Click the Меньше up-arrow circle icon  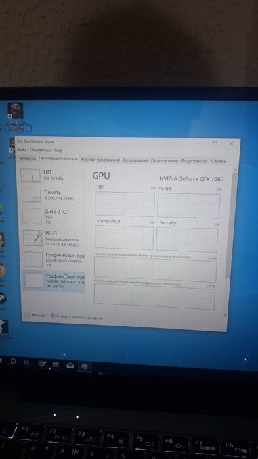coord(27,315)
